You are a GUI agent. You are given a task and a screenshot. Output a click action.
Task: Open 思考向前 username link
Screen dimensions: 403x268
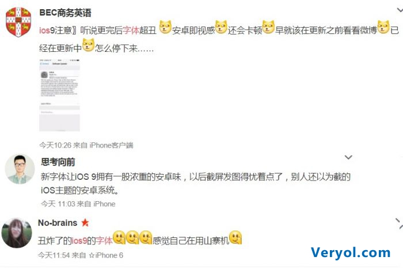58,162
